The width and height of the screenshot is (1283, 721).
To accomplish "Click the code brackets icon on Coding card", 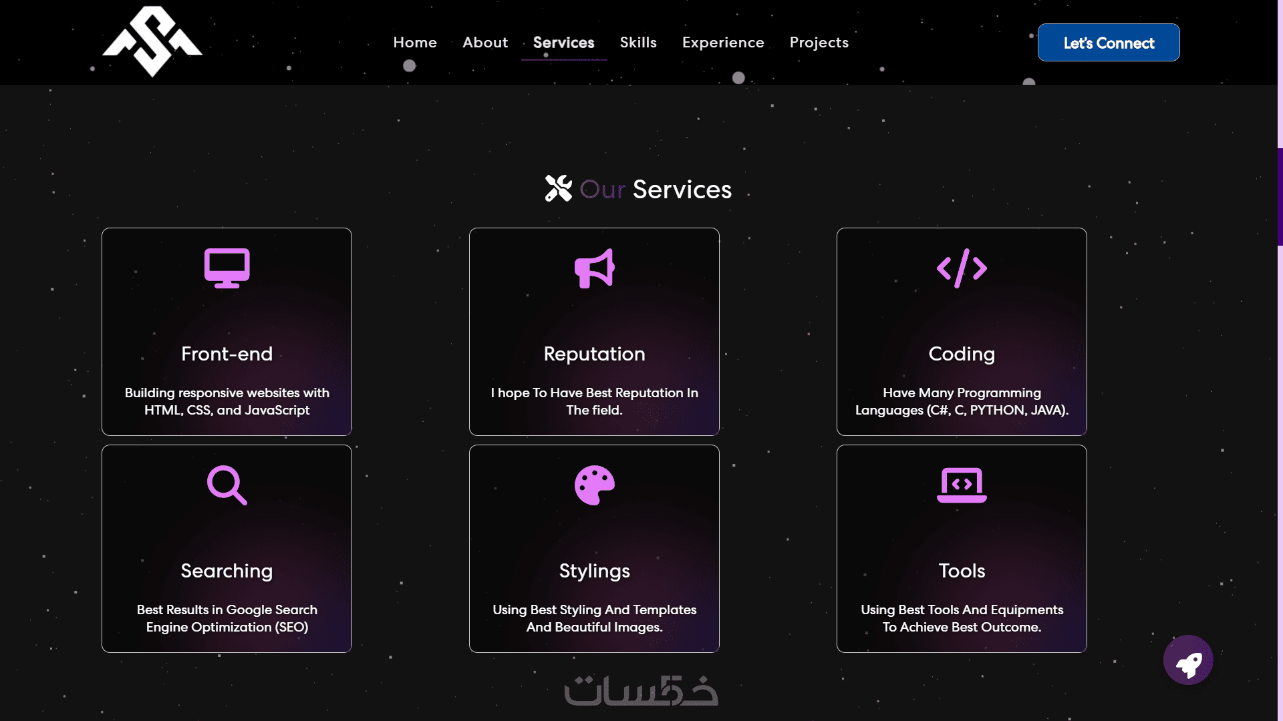I will click(x=962, y=268).
